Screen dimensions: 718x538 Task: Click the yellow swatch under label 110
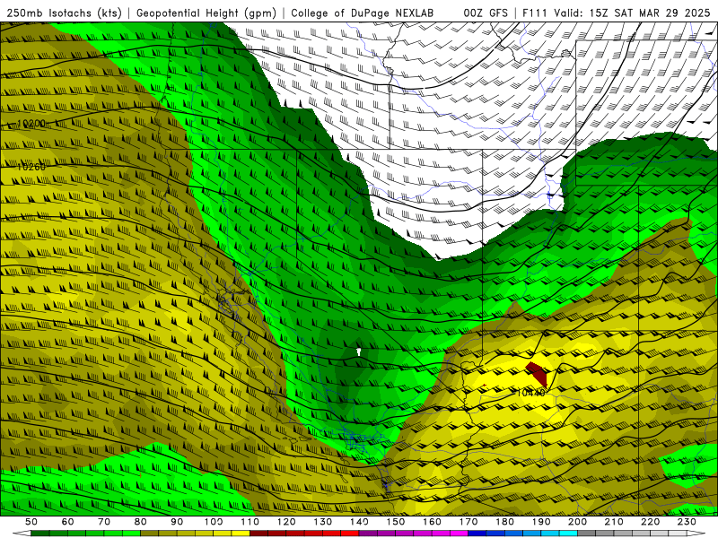point(241,534)
